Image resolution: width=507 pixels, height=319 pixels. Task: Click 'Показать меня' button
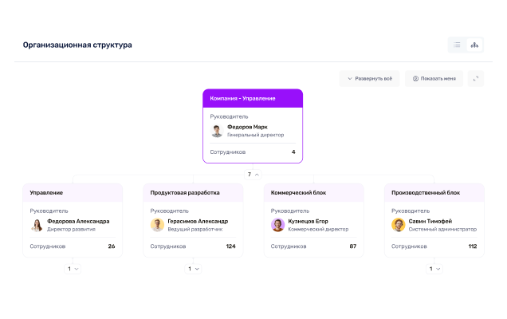coord(434,78)
